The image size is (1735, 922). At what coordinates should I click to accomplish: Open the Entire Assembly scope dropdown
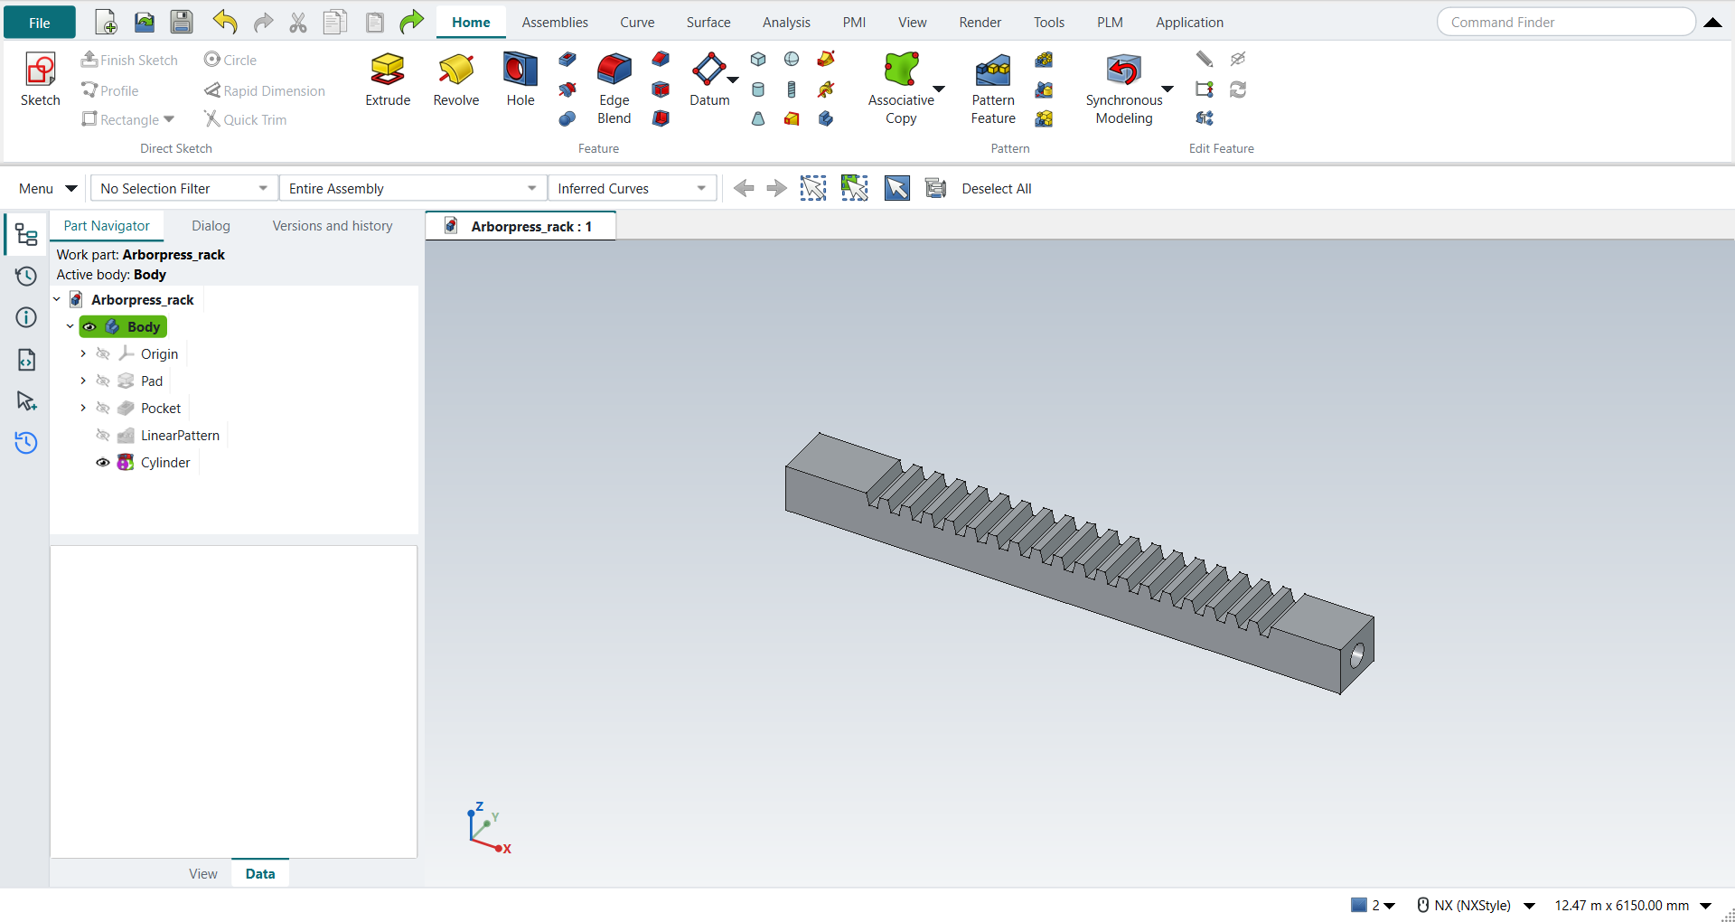(413, 188)
